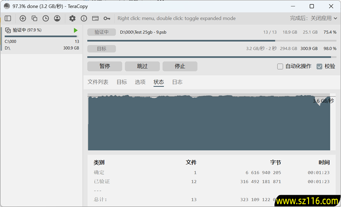341x207 pixels.
Task: Click the 6 616 940 205 bytes value
Action: point(263,172)
